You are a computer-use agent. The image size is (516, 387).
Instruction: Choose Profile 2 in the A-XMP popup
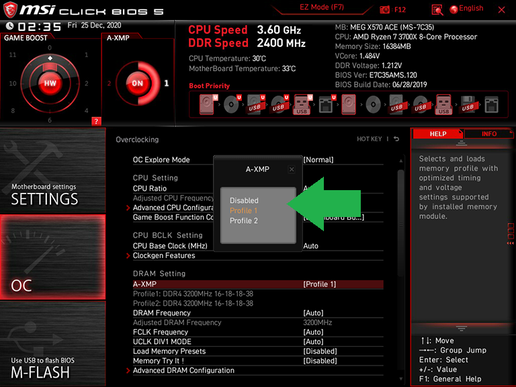coord(243,221)
